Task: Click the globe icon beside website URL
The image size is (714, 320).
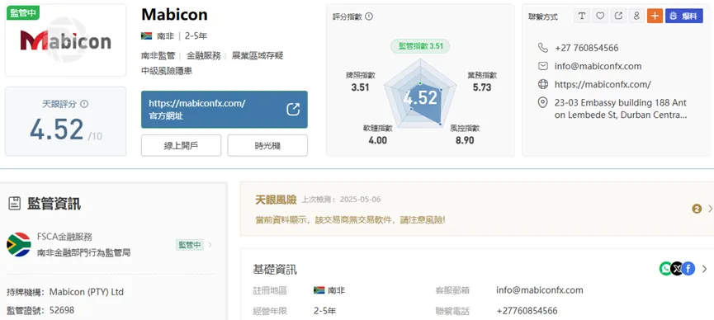Action: (543, 84)
